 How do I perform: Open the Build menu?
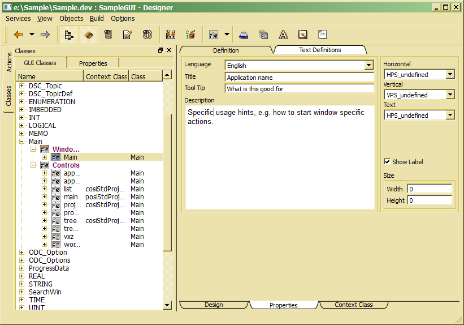point(96,18)
